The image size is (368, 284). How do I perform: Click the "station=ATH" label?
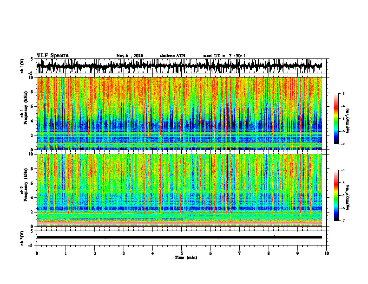click(172, 56)
